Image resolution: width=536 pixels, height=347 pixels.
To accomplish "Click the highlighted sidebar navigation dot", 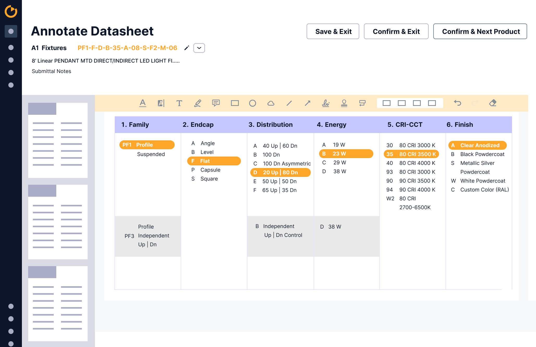I will [x=11, y=31].
